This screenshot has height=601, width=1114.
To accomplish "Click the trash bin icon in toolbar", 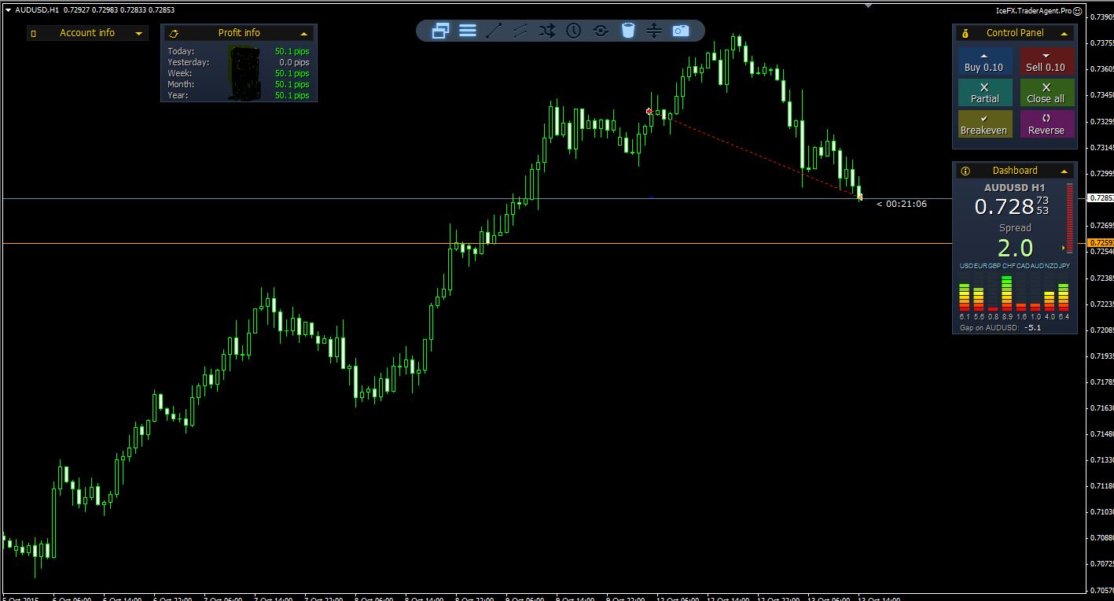I will (x=627, y=31).
